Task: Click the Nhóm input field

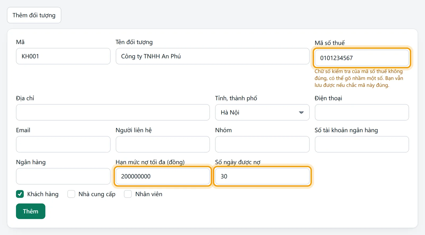Action: click(262, 144)
